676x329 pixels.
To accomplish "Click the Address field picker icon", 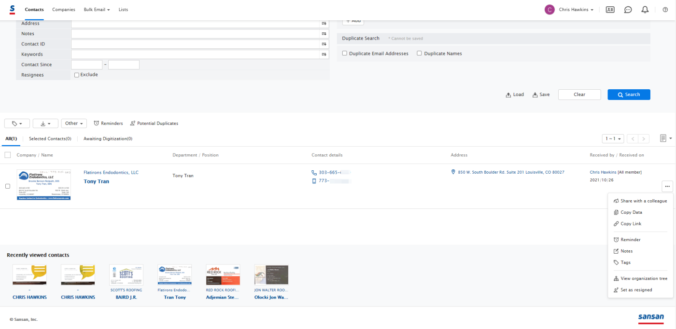I will [324, 24].
